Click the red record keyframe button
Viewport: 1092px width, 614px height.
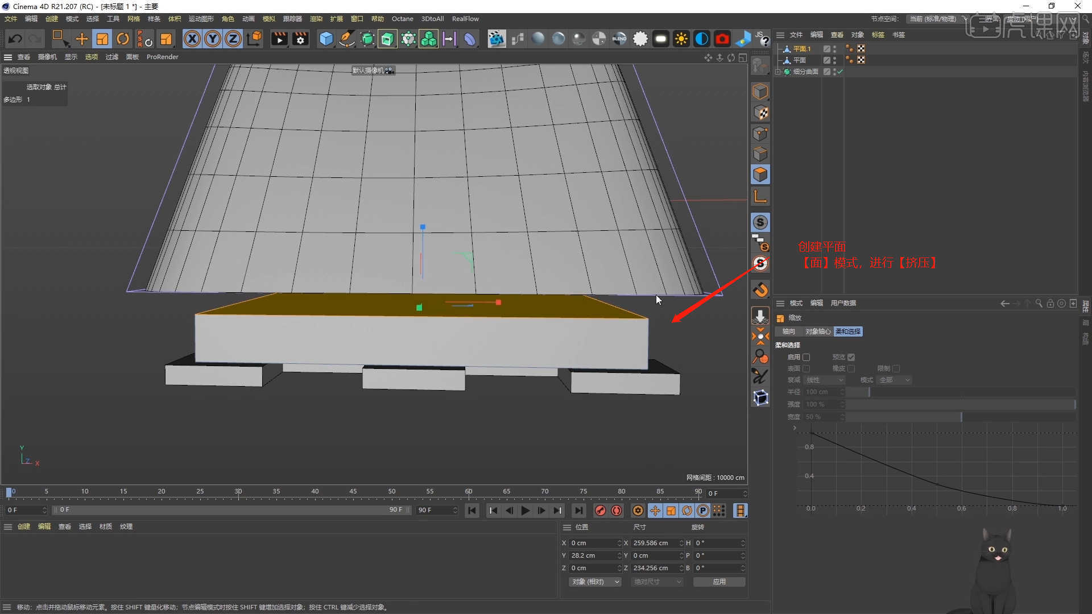point(600,511)
